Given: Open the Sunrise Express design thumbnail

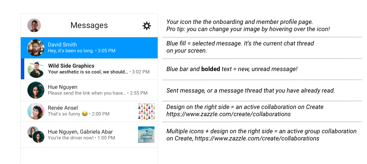Looking at the screenshot, I should [x=146, y=135].
